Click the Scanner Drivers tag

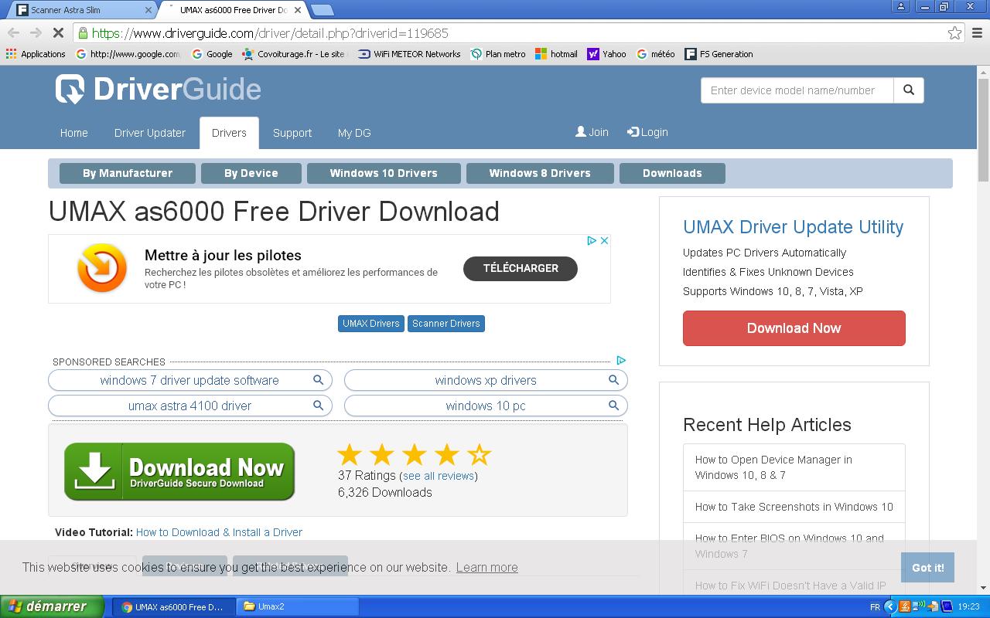(x=446, y=324)
